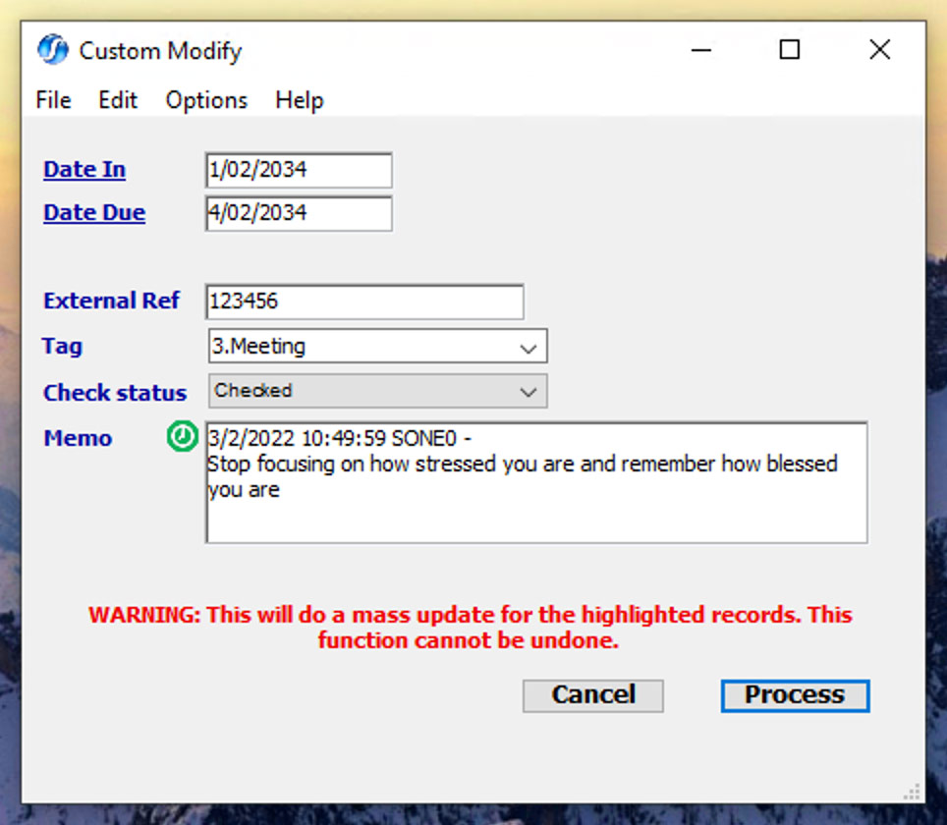Open the File menu

pos(53,100)
